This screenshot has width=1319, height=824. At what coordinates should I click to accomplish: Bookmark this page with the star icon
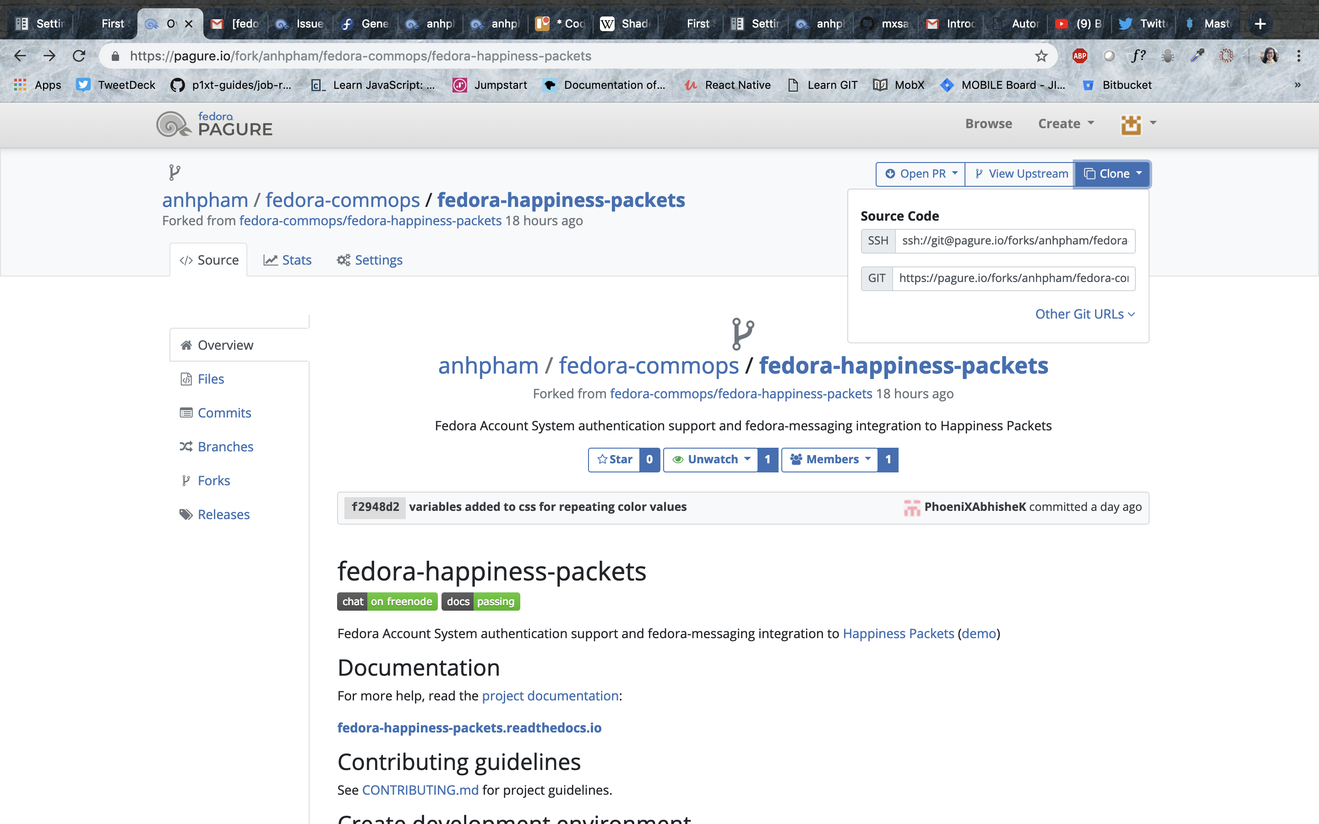1041,55
